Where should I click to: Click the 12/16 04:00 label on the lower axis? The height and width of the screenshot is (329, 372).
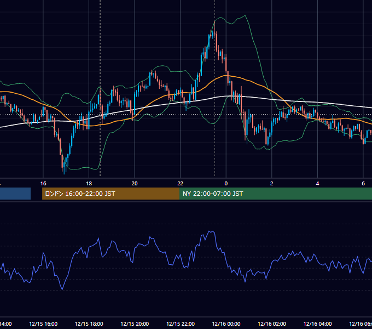317,324
